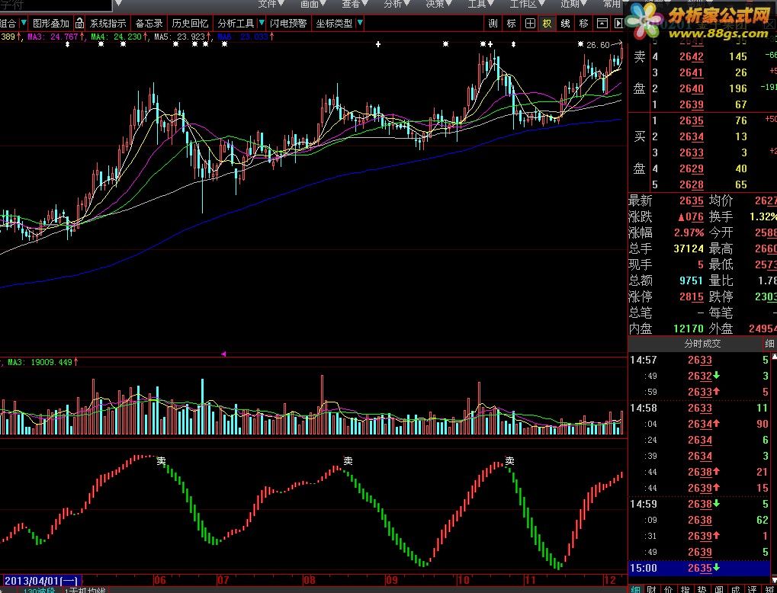The width and height of the screenshot is (777, 593).
Task: Open the 图形叠加 overlay tool
Action: click(51, 24)
